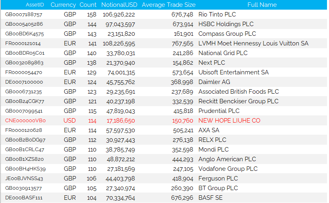Click asset ID DE000BASF111
Screen dimensions: 329x203
(x=24, y=198)
